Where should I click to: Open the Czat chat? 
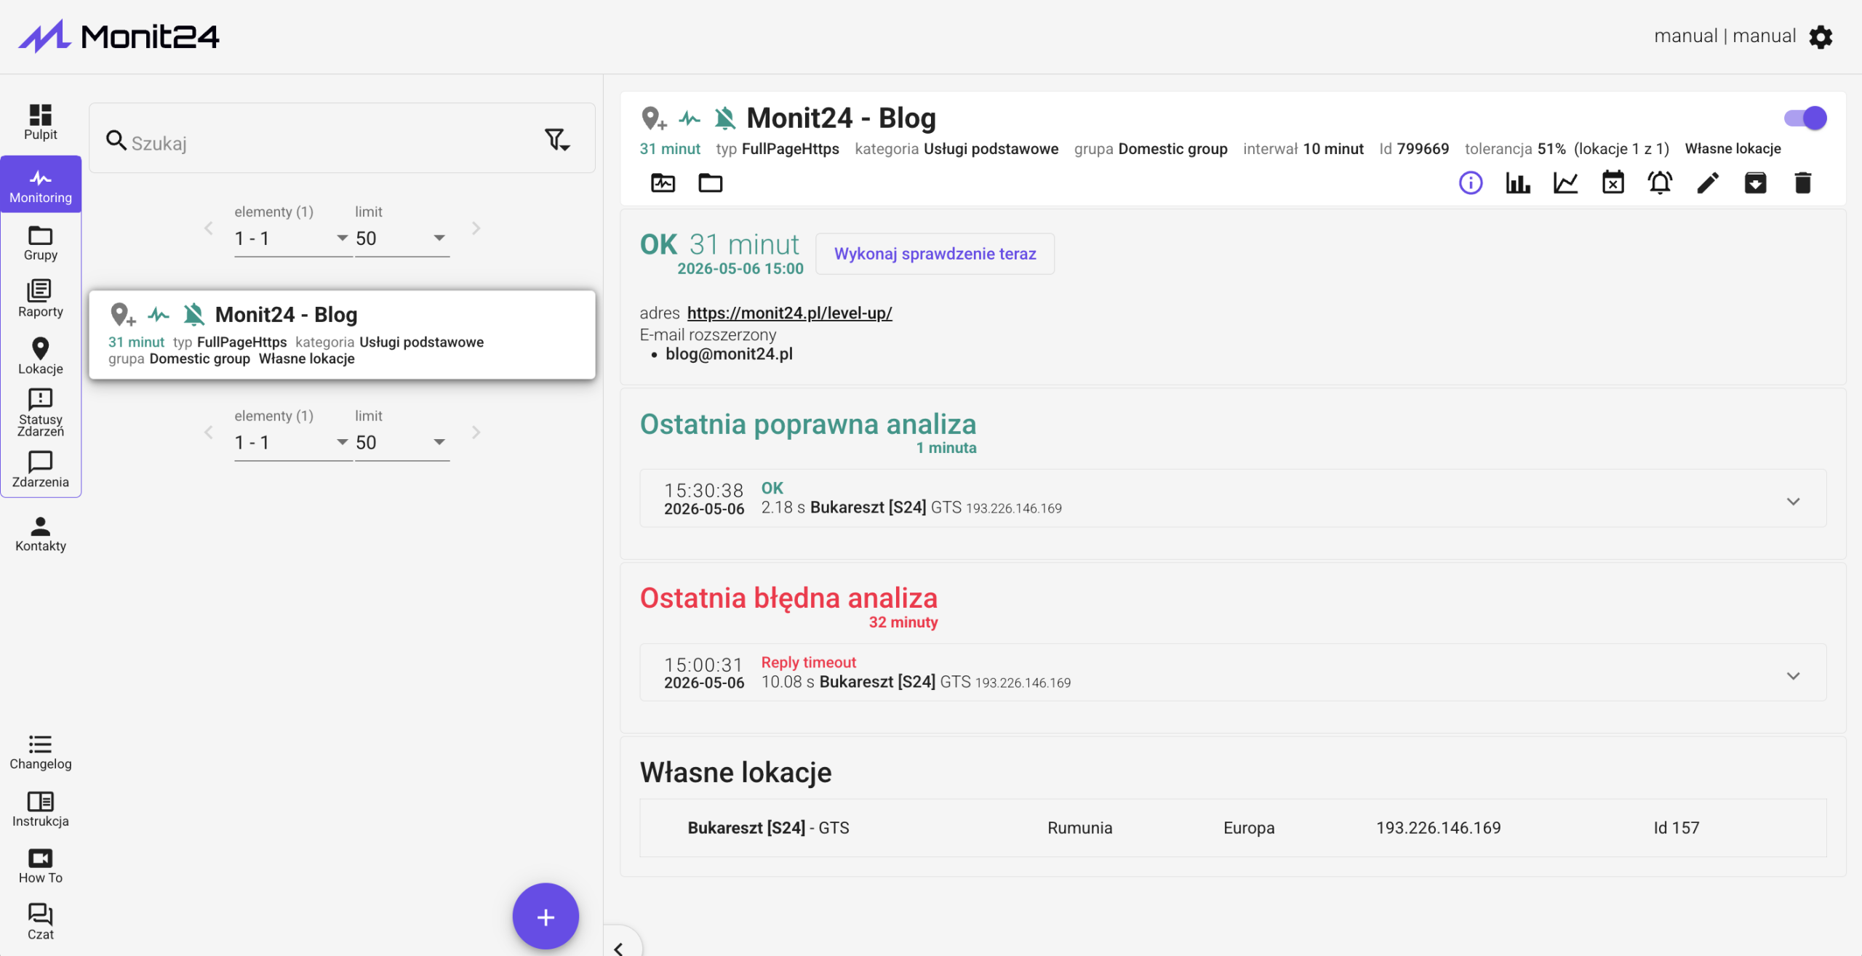coord(40,923)
